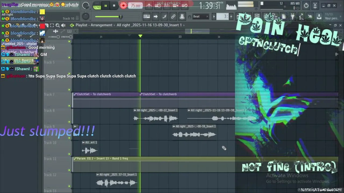Viewport: 344px width, 193px height.
Task: Click the pattern selector arrow left of number 3
Action: point(214,17)
